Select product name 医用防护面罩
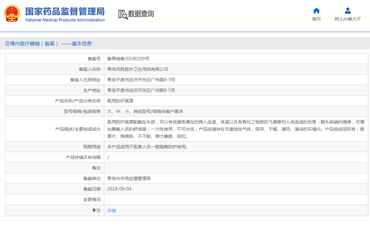 [x=120, y=101]
